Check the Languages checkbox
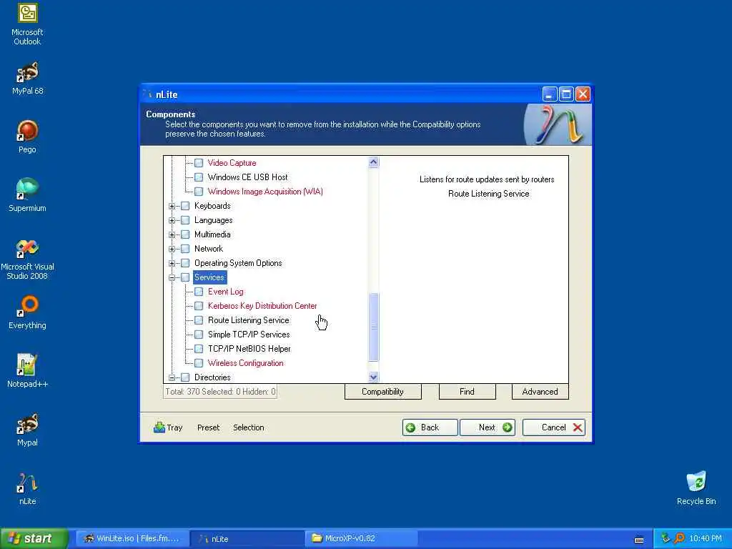 point(185,220)
